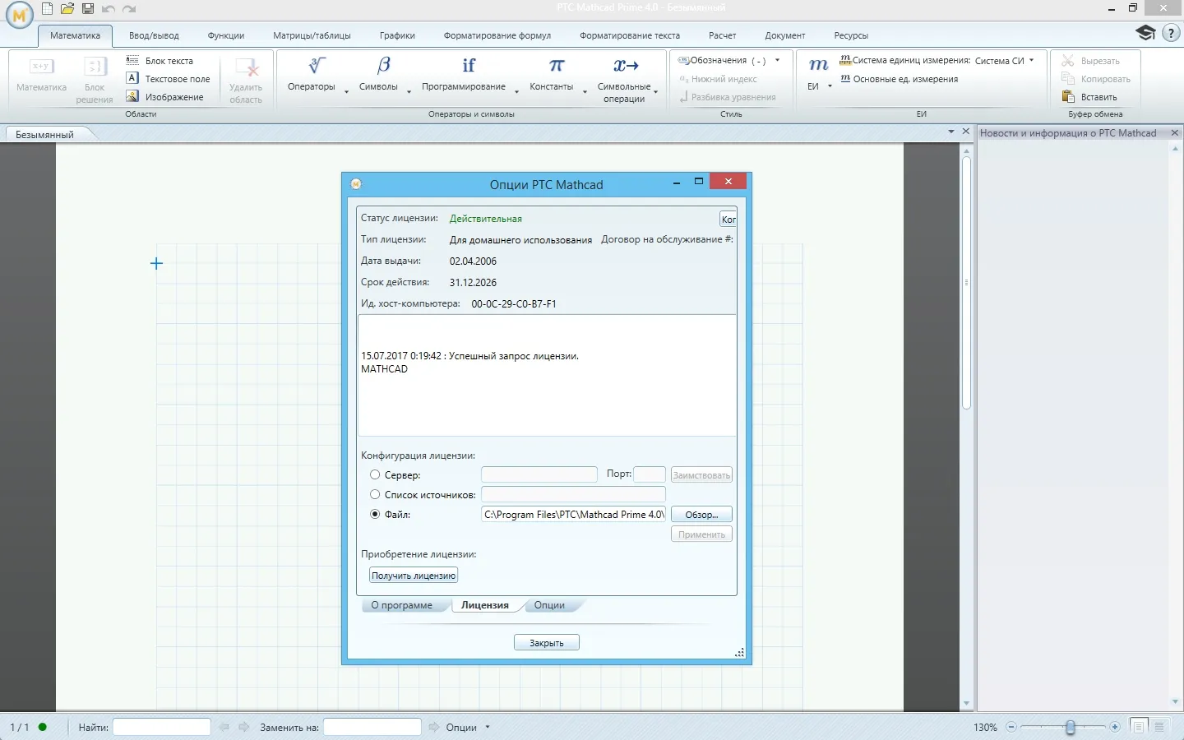Click the open file folder icon
The width and height of the screenshot is (1184, 740).
[67, 9]
